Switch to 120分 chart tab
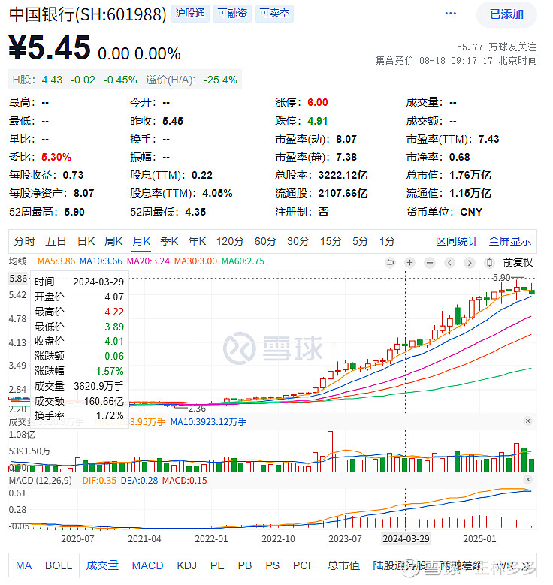The width and height of the screenshot is (553, 585). 230,241
